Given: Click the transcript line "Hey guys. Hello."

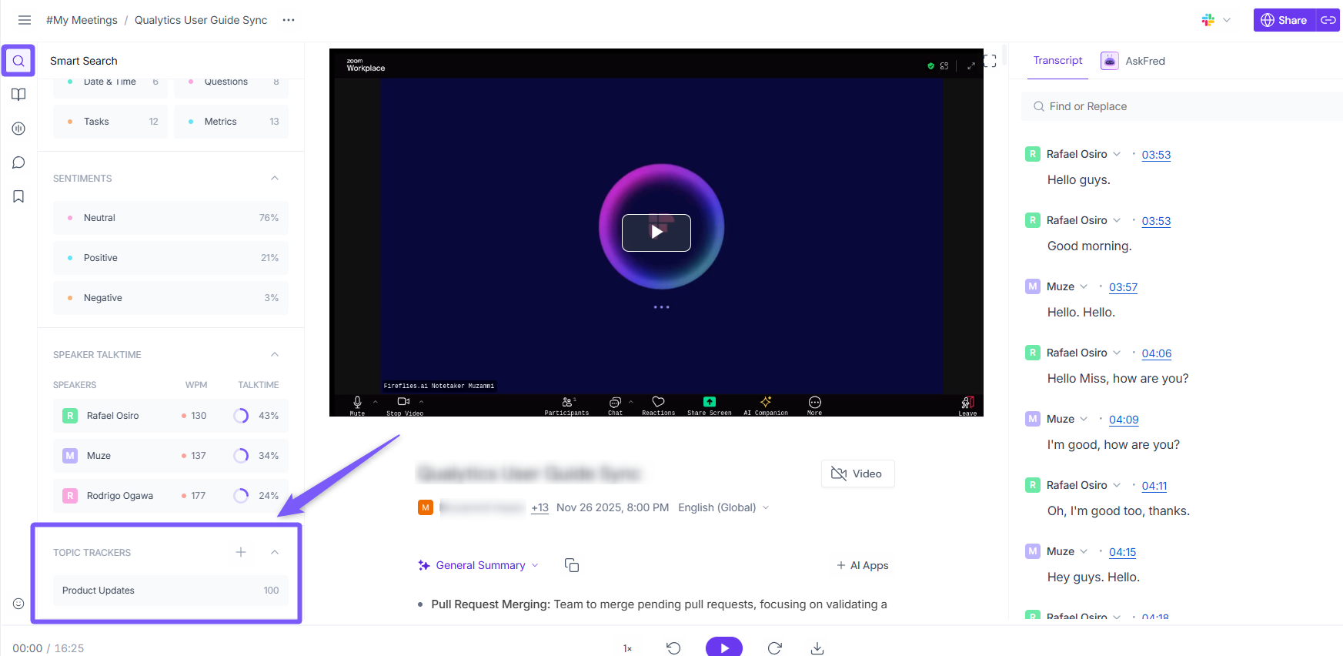Looking at the screenshot, I should pyautogui.click(x=1093, y=577).
